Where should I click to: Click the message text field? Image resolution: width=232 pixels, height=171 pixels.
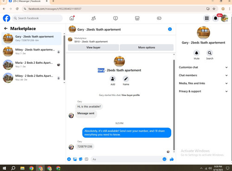pyautogui.click(x=126, y=159)
